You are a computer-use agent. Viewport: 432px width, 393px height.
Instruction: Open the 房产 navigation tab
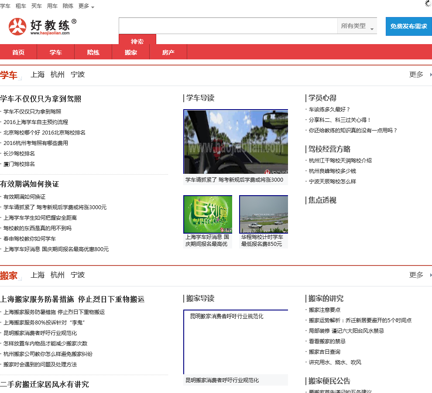coord(168,52)
